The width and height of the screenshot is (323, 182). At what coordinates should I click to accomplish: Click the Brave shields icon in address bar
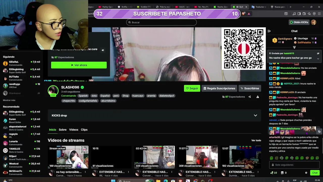(243, 14)
